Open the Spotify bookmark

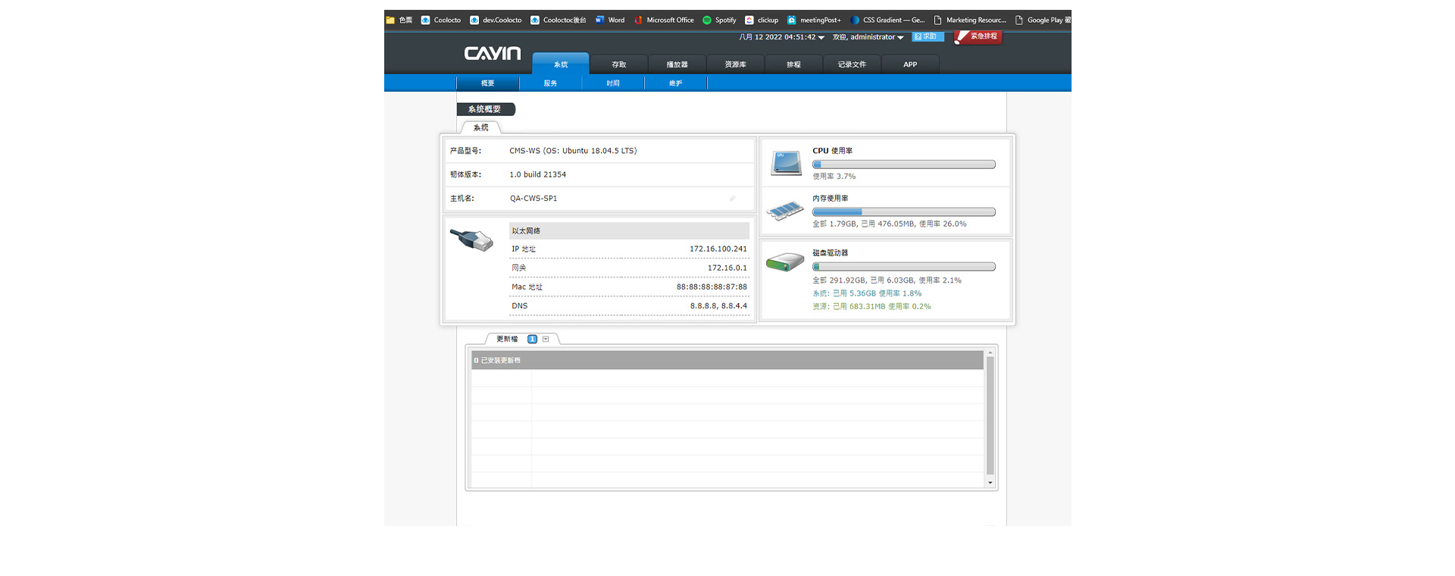[x=719, y=20]
